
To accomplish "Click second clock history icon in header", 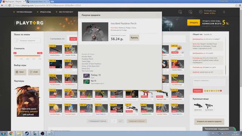I will click(x=190, y=12).
